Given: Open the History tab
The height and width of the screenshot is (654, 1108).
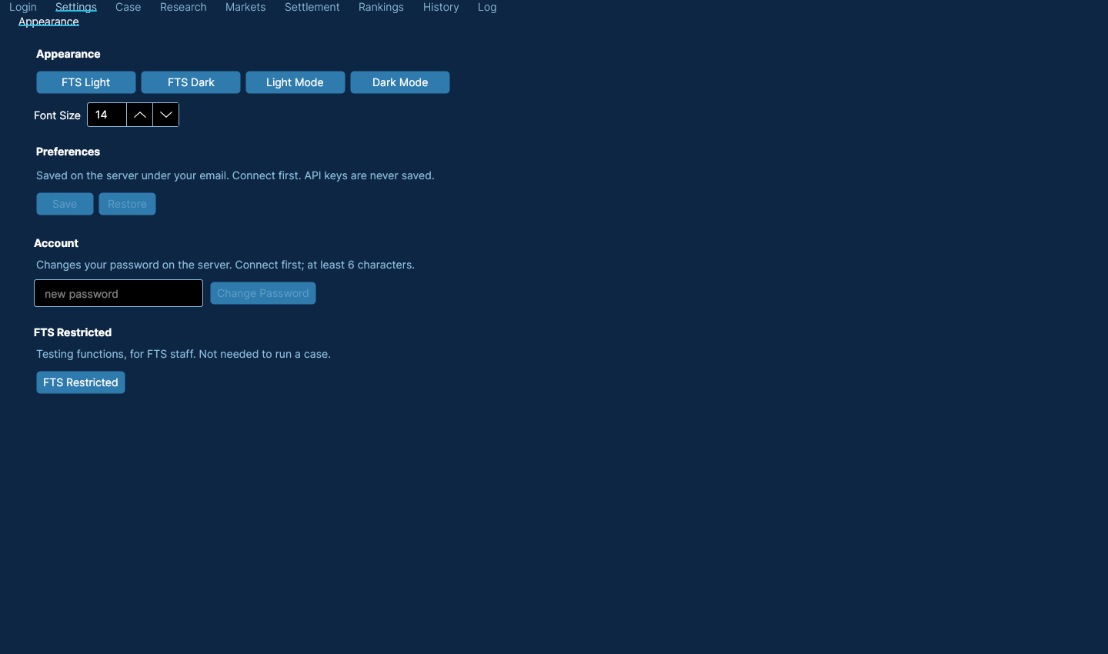Looking at the screenshot, I should coord(441,7).
